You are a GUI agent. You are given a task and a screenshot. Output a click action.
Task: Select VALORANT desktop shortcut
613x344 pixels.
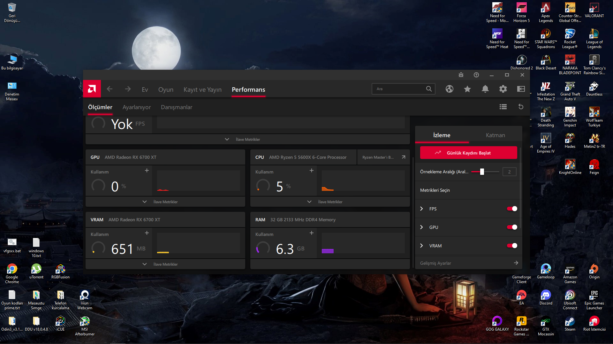(x=594, y=11)
